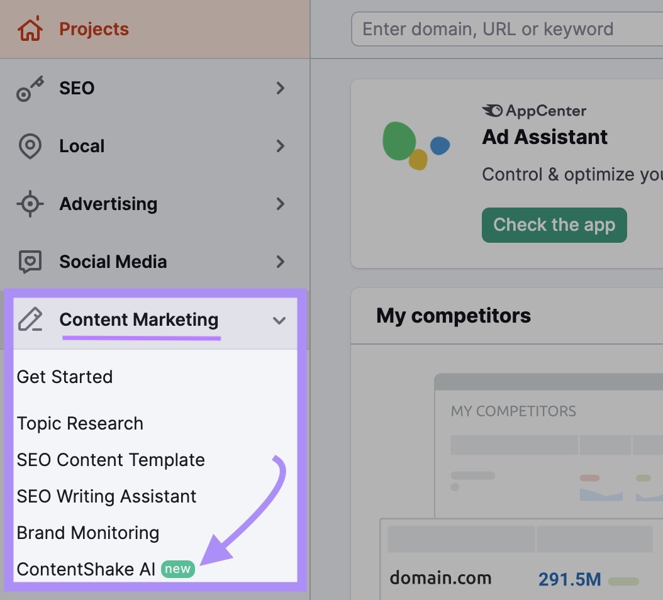Open Topic Research menu item
Viewport: 663px width, 600px height.
[x=80, y=423]
